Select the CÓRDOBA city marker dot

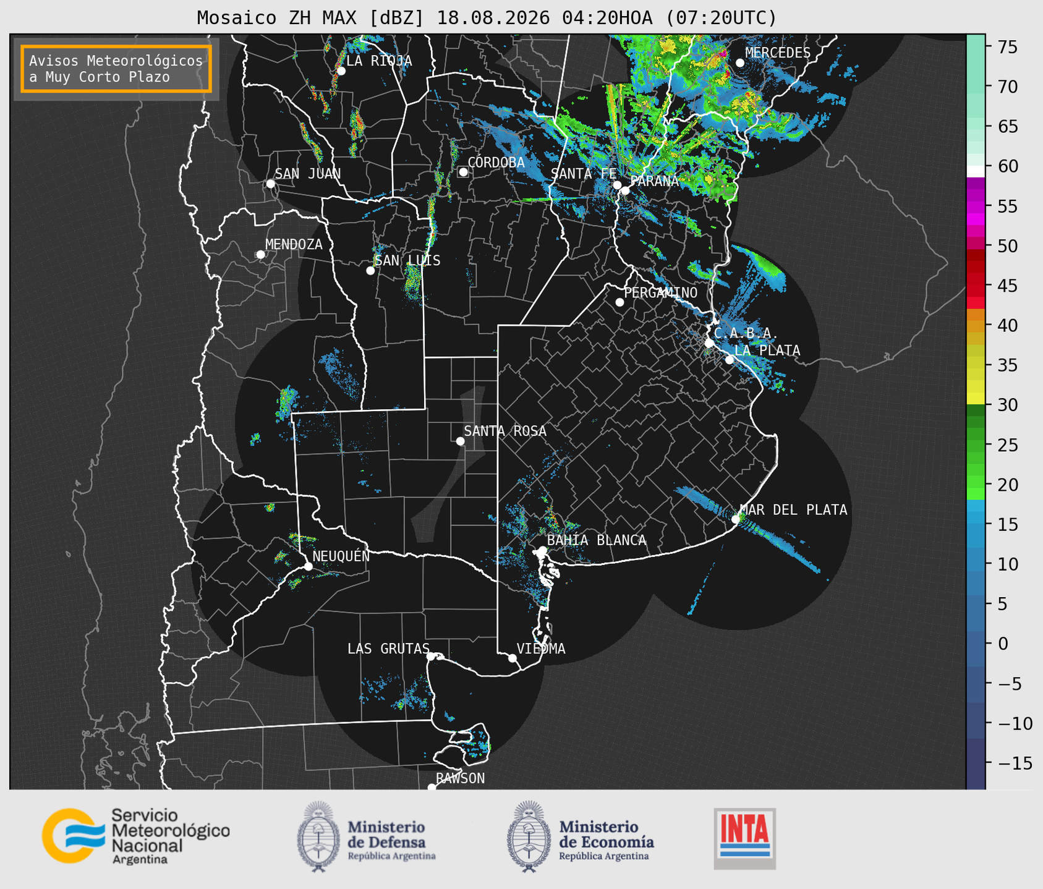point(463,172)
